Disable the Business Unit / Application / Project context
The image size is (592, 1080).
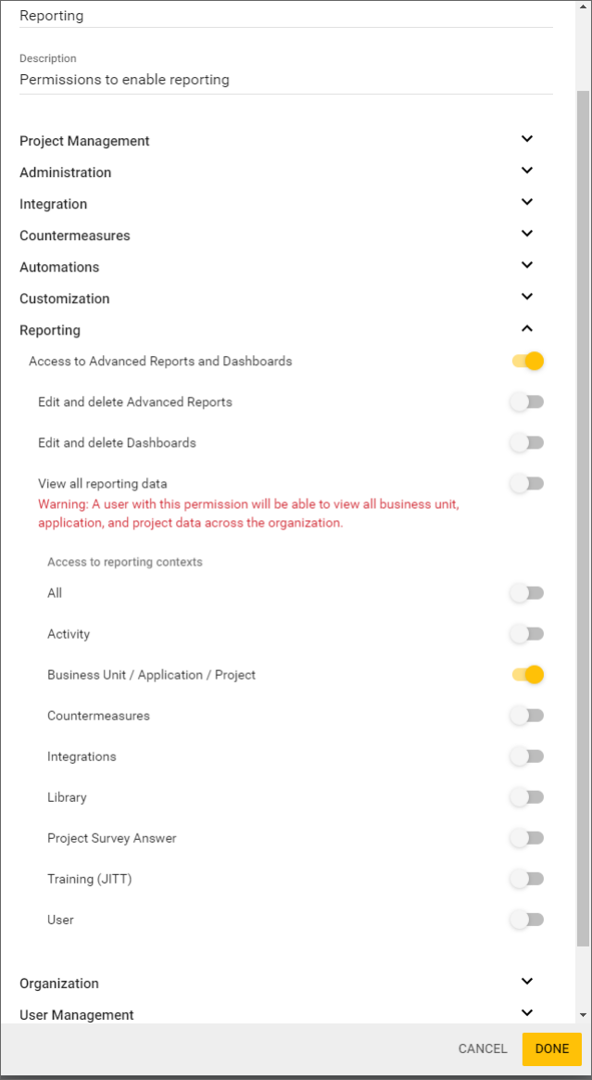[526, 674]
